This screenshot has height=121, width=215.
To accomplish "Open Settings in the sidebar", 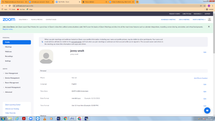I will 8,61.
